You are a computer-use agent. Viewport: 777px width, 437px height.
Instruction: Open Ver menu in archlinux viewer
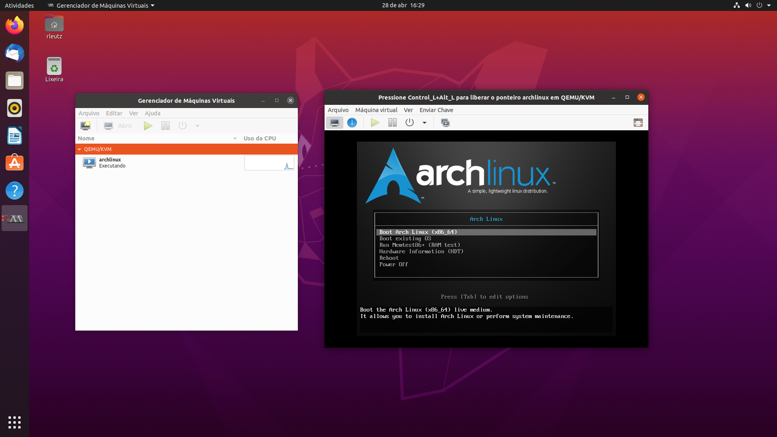click(x=408, y=110)
